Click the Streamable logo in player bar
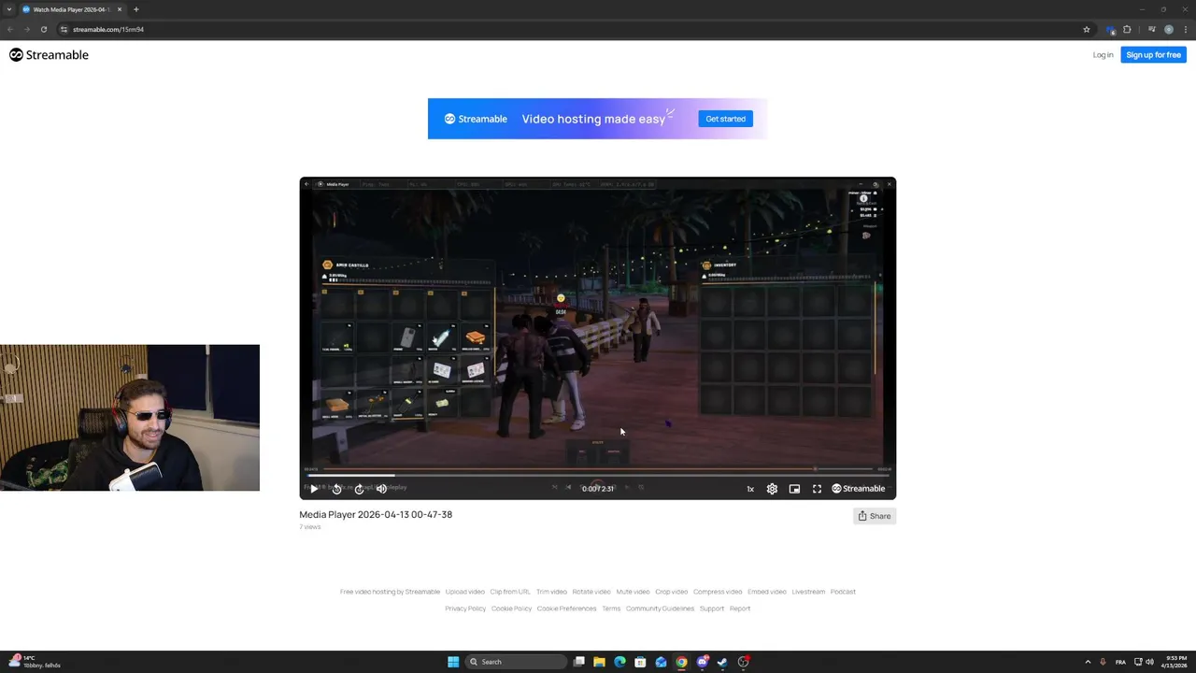 (x=859, y=489)
